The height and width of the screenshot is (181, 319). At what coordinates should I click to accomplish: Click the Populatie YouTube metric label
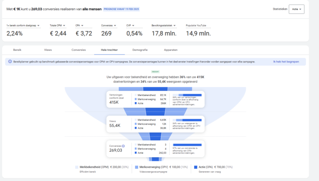[196, 26]
